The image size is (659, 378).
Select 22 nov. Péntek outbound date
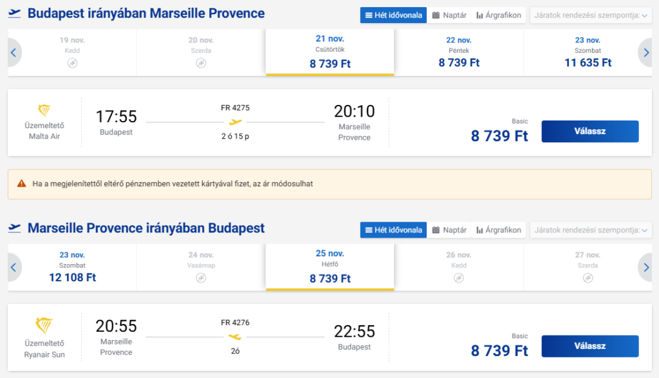(x=459, y=53)
